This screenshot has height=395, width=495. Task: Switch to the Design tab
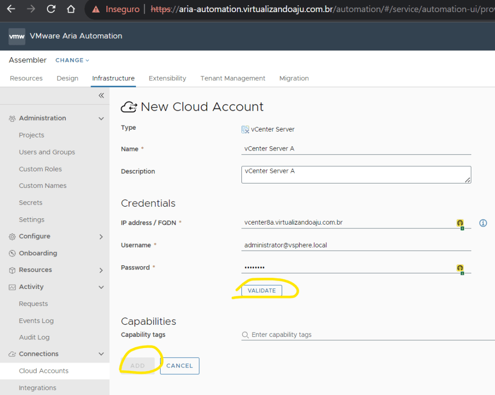point(67,78)
